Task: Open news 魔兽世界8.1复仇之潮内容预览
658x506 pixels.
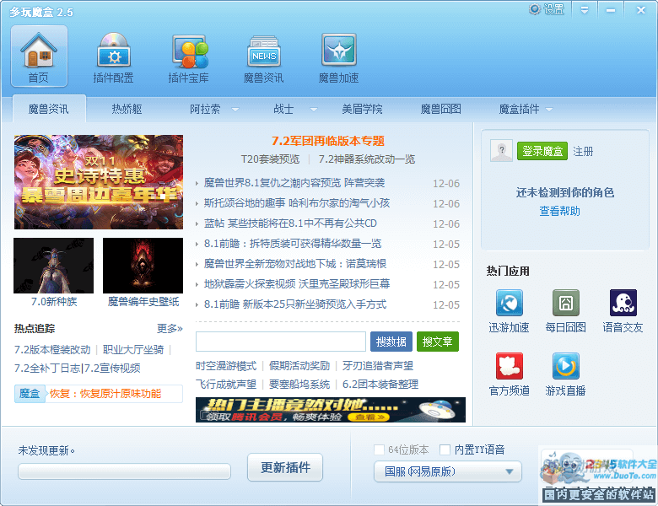Action: [x=294, y=183]
